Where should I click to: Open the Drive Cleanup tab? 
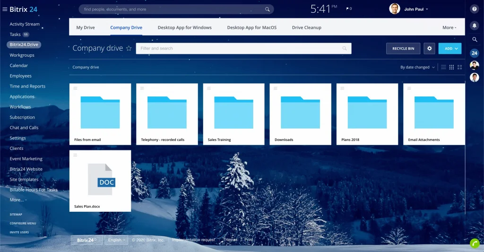tap(306, 27)
